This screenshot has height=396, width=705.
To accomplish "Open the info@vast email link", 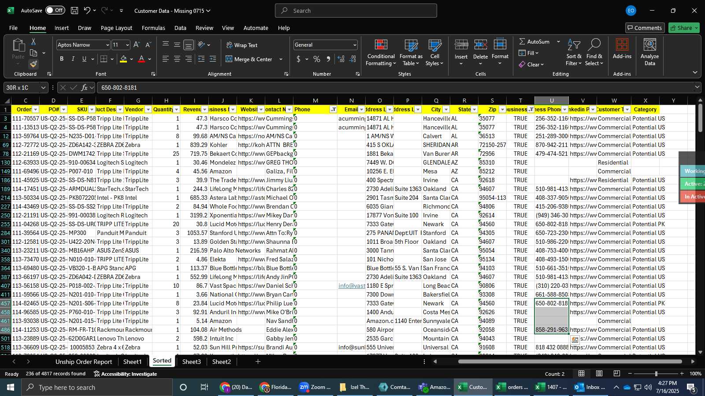I will [352, 286].
